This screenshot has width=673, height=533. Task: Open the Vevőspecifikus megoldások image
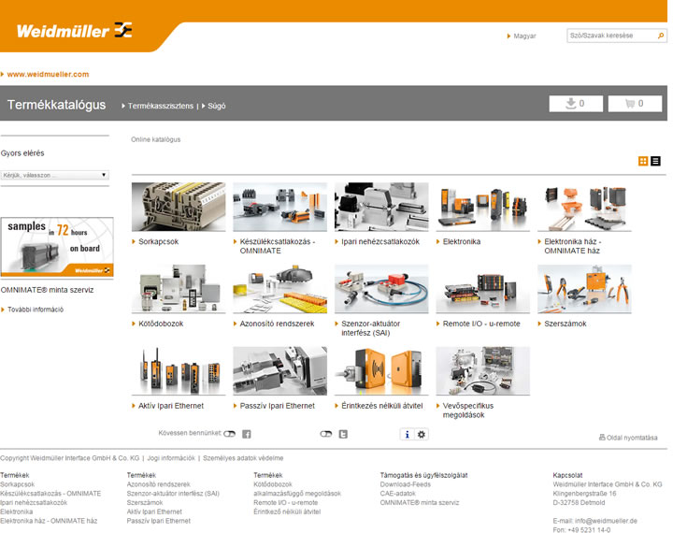click(x=483, y=370)
